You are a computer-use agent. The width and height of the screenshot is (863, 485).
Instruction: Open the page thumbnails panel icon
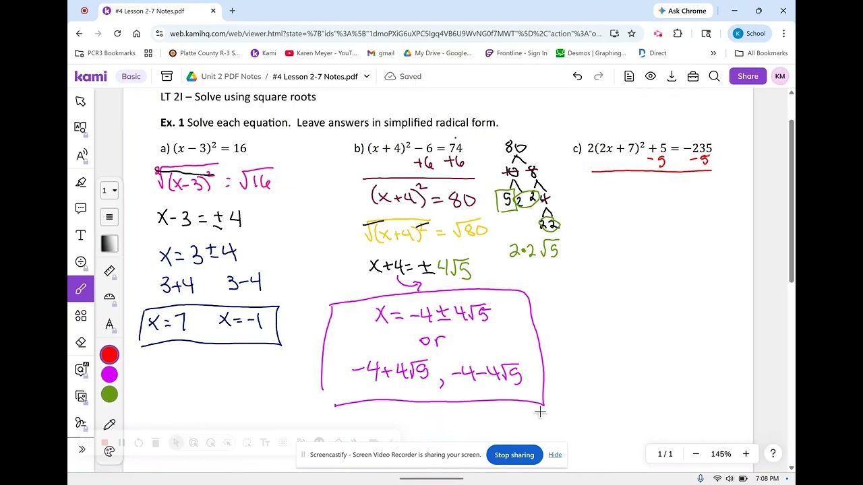629,76
